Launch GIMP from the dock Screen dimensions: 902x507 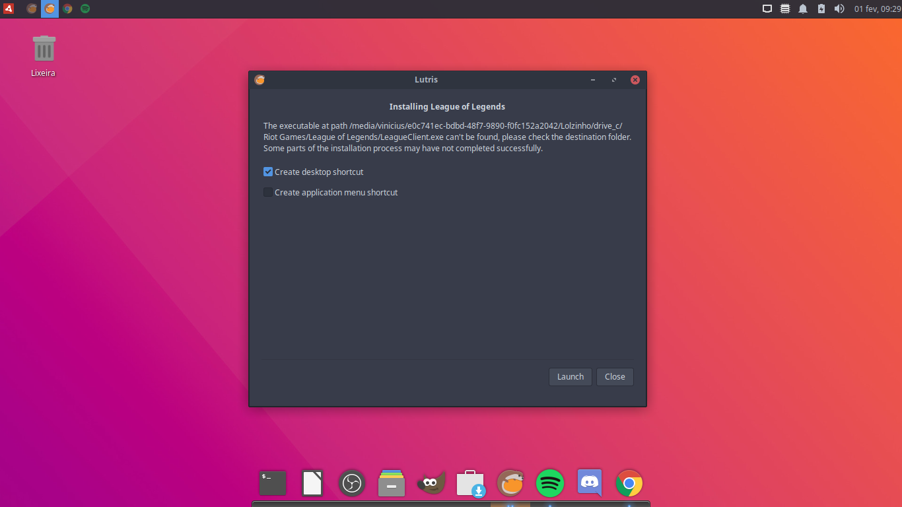(431, 483)
